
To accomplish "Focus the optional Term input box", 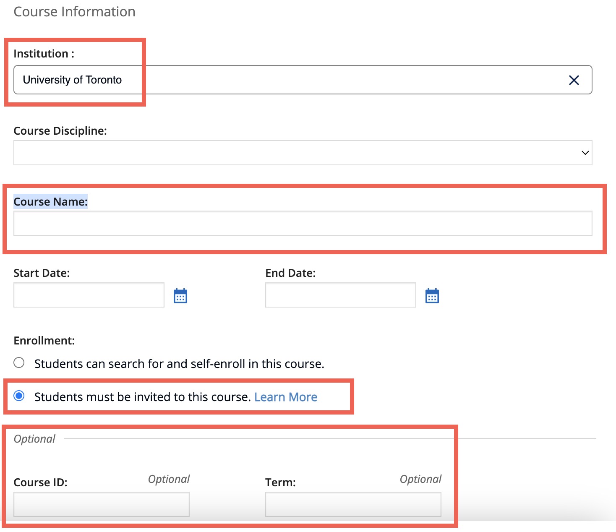I will [x=353, y=504].
